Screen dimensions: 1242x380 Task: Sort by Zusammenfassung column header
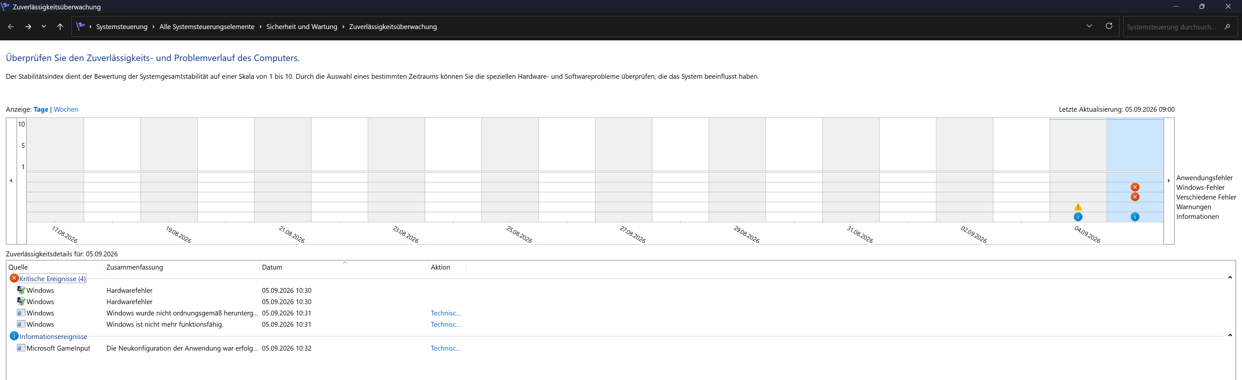(182, 267)
